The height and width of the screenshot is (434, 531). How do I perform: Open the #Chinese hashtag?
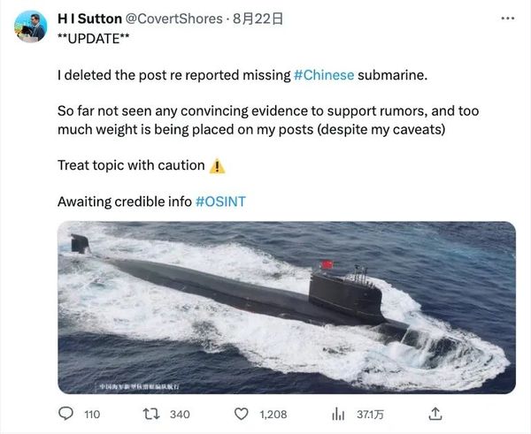click(x=324, y=74)
